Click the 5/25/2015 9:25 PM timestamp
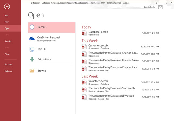This screenshot has width=174, height=121. [x=151, y=61]
